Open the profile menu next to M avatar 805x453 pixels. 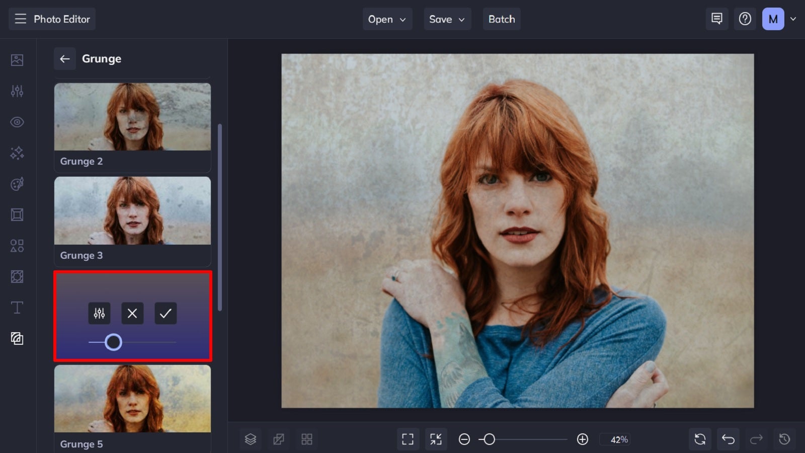pos(794,19)
